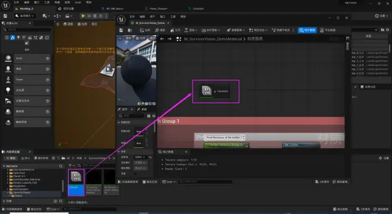Select the SurvivorVision folder in the tree

tap(21, 193)
